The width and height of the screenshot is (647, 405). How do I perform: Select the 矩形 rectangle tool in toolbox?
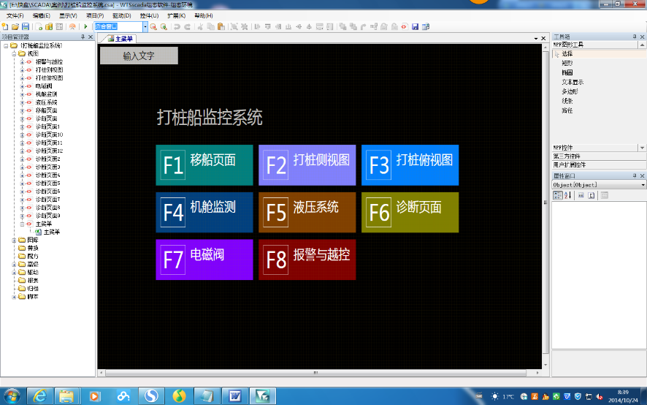[567, 63]
